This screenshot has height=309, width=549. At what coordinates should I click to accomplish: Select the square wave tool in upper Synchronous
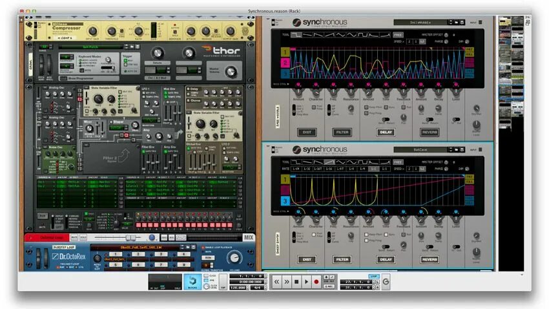[x=363, y=35]
